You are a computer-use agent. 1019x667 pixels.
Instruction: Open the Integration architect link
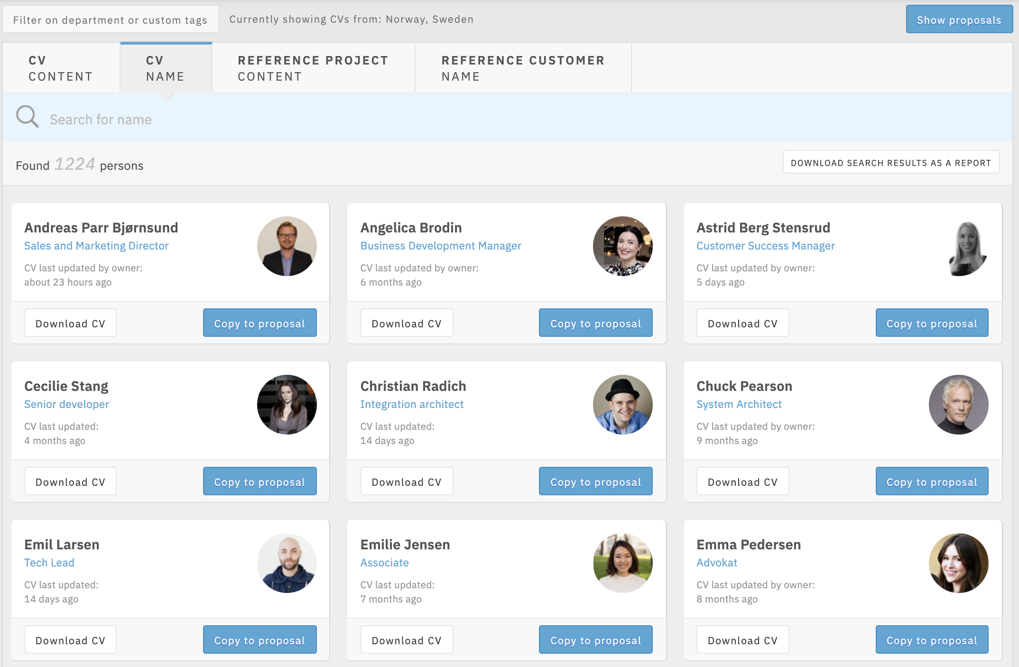click(x=412, y=404)
